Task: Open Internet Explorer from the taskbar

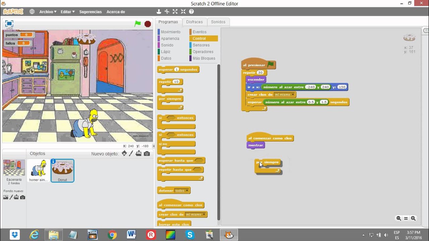Action: pos(34,235)
